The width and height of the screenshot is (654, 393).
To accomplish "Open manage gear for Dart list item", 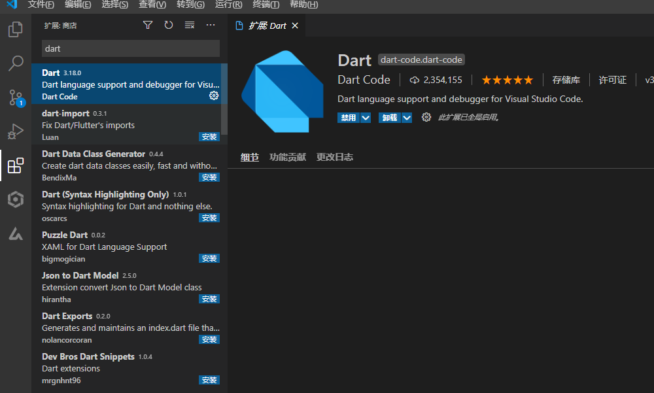I will tap(214, 95).
